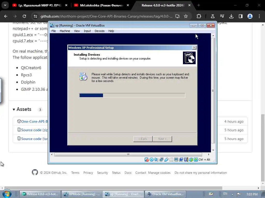This screenshot has height=198, width=265.
Task: Click the green keyboard capture arrow icon
Action: (x=196, y=160)
